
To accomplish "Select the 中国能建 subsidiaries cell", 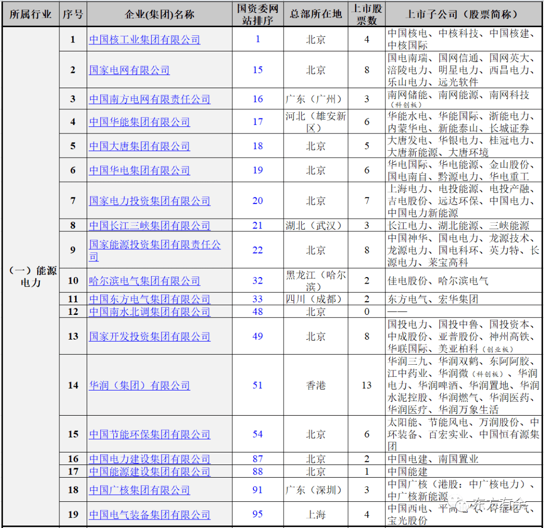I will pyautogui.click(x=463, y=472).
